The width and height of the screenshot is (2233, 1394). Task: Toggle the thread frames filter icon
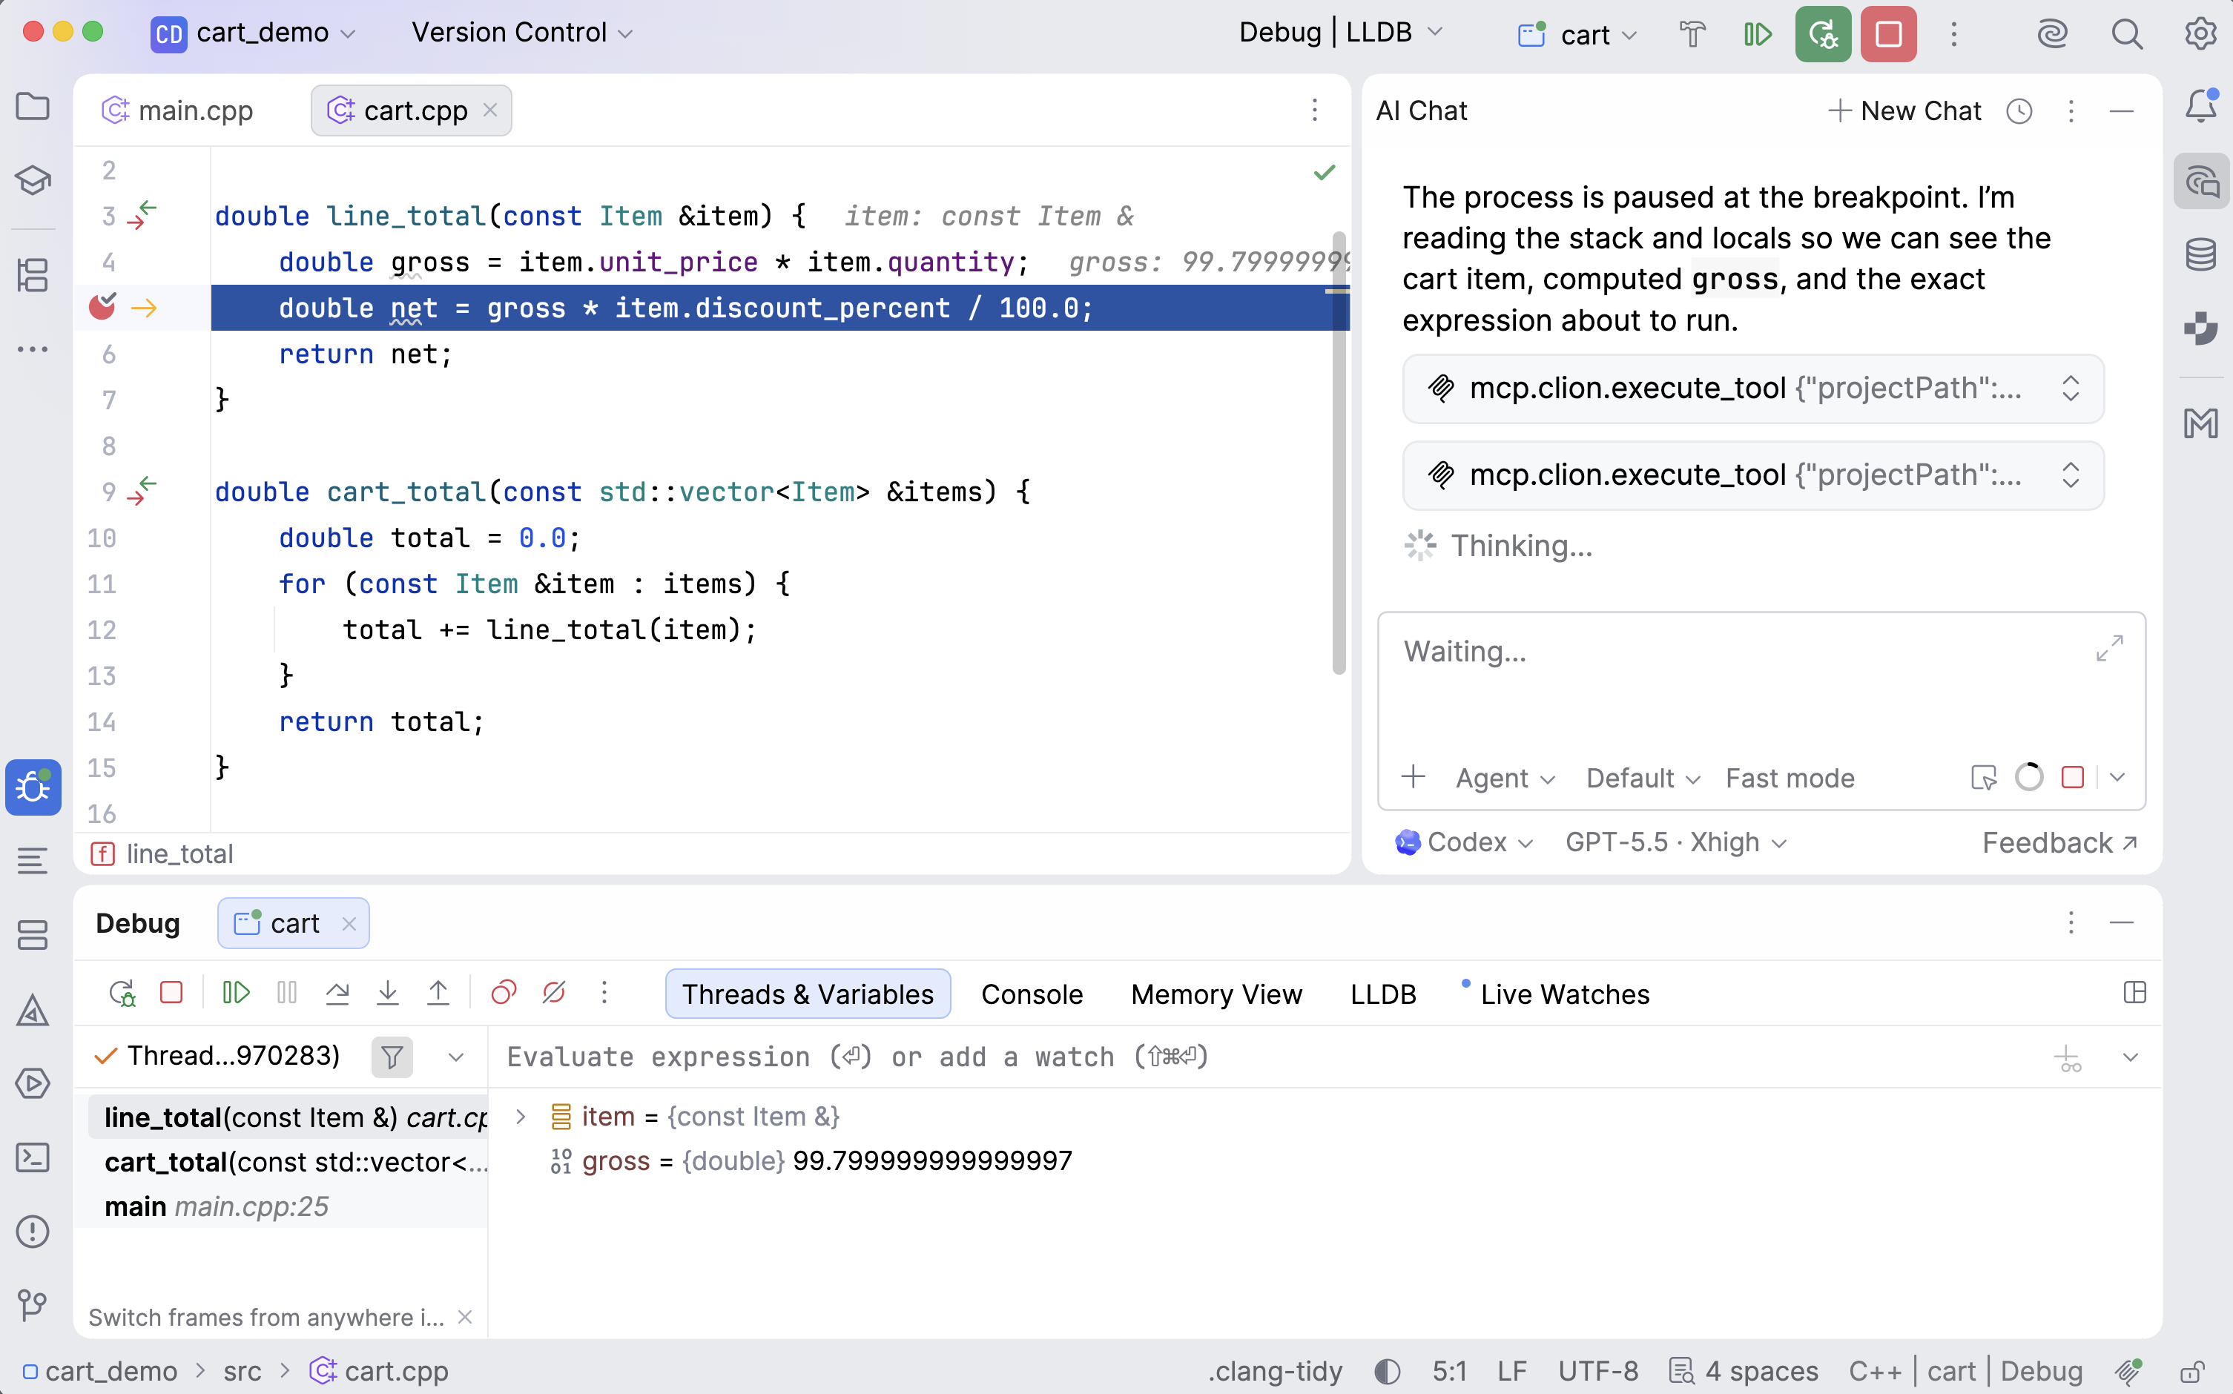pos(392,1057)
